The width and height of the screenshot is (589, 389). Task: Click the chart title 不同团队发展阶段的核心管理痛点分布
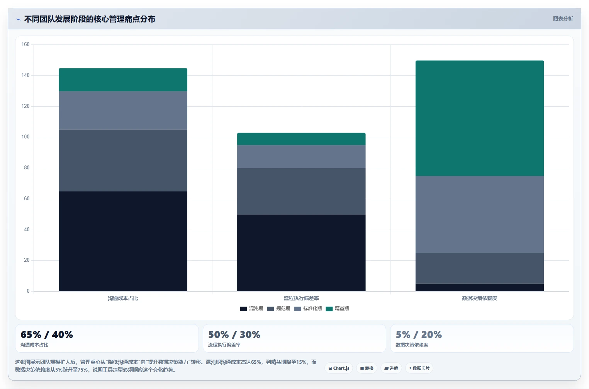pos(90,19)
